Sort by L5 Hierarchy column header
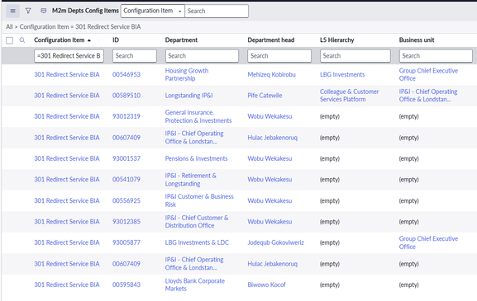 (x=336, y=40)
